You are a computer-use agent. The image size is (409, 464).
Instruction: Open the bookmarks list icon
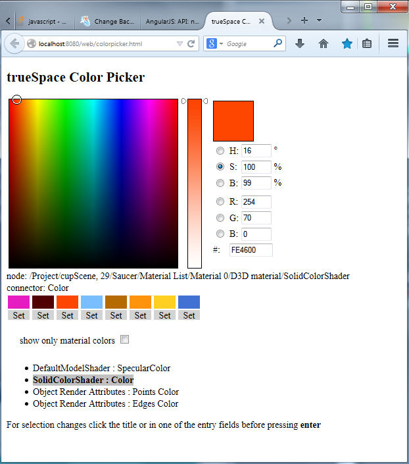point(367,44)
